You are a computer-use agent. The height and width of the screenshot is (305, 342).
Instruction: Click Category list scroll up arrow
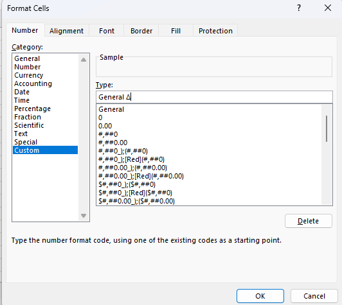84,60
